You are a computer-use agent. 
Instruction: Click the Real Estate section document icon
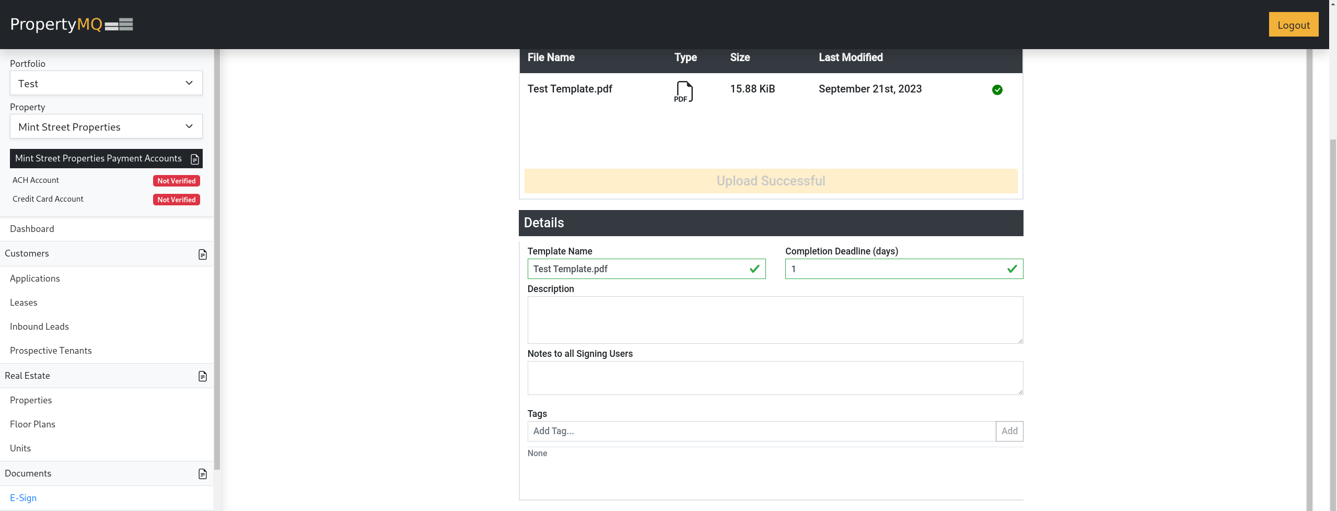(203, 376)
